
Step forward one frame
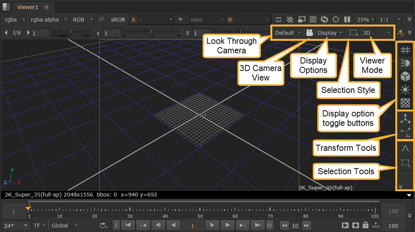click(227, 226)
